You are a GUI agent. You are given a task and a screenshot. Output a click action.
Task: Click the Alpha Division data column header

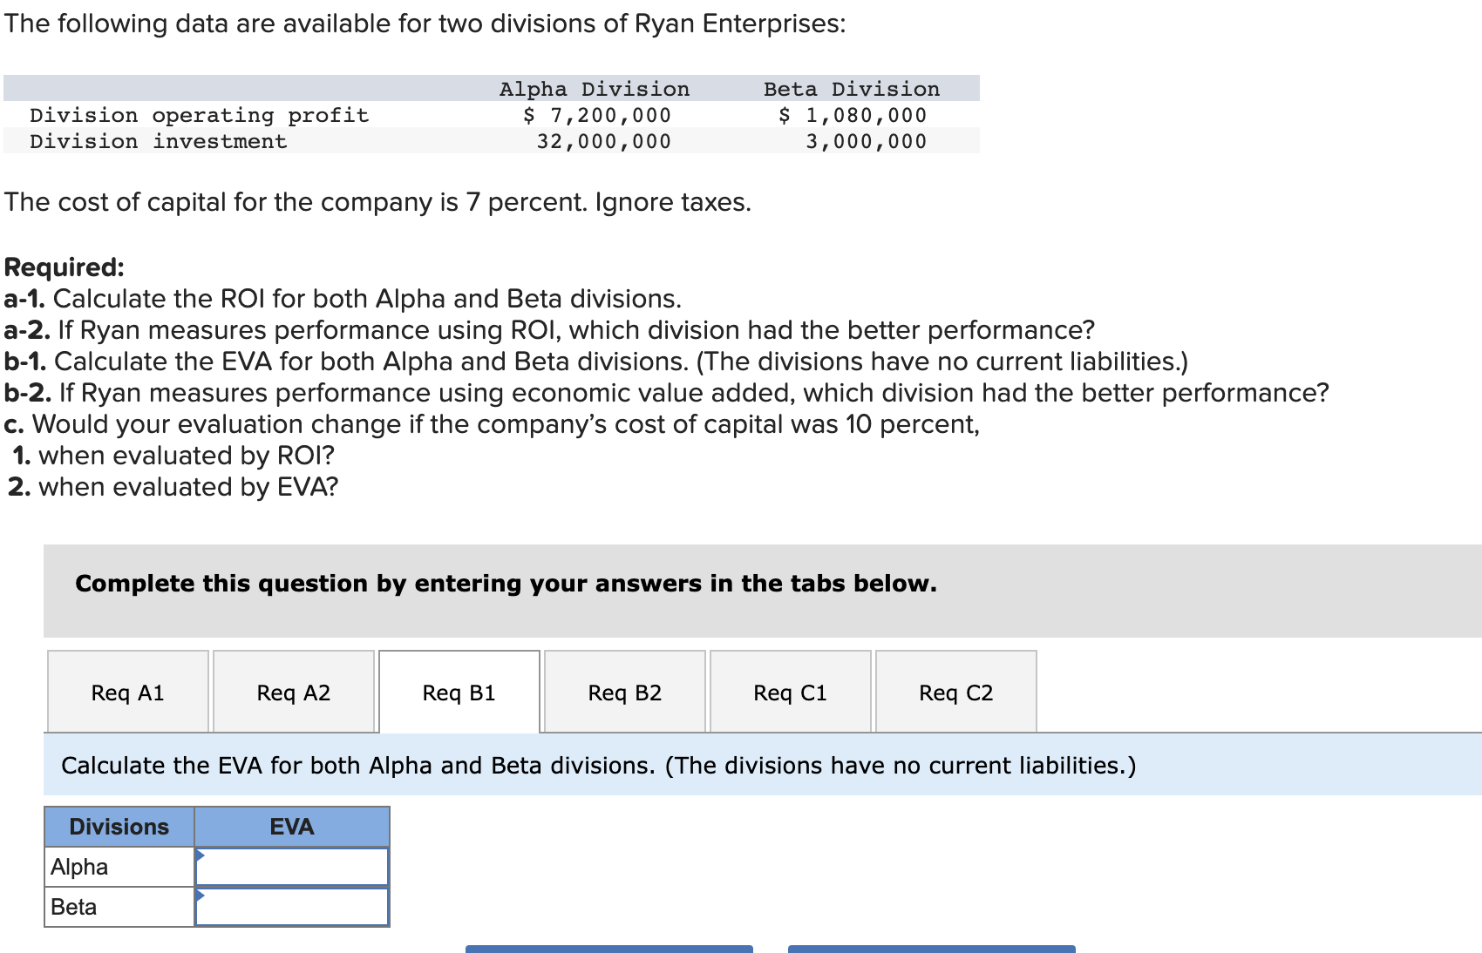click(x=594, y=88)
